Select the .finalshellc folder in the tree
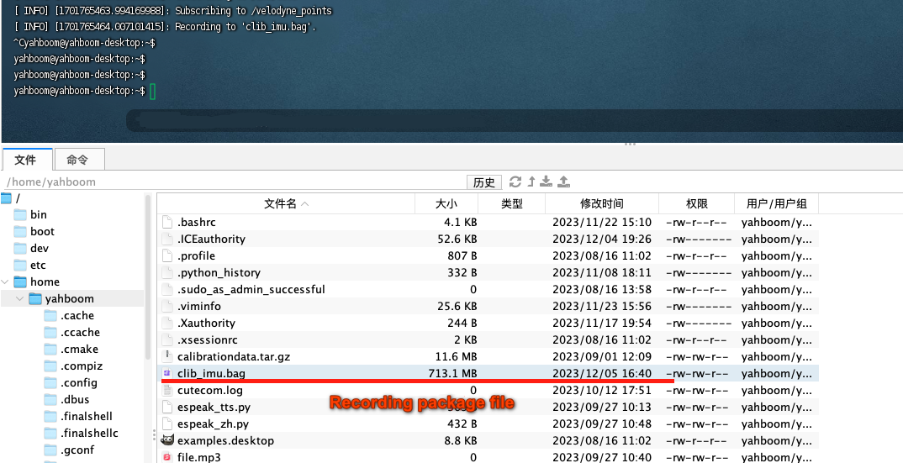 pyautogui.click(x=88, y=433)
